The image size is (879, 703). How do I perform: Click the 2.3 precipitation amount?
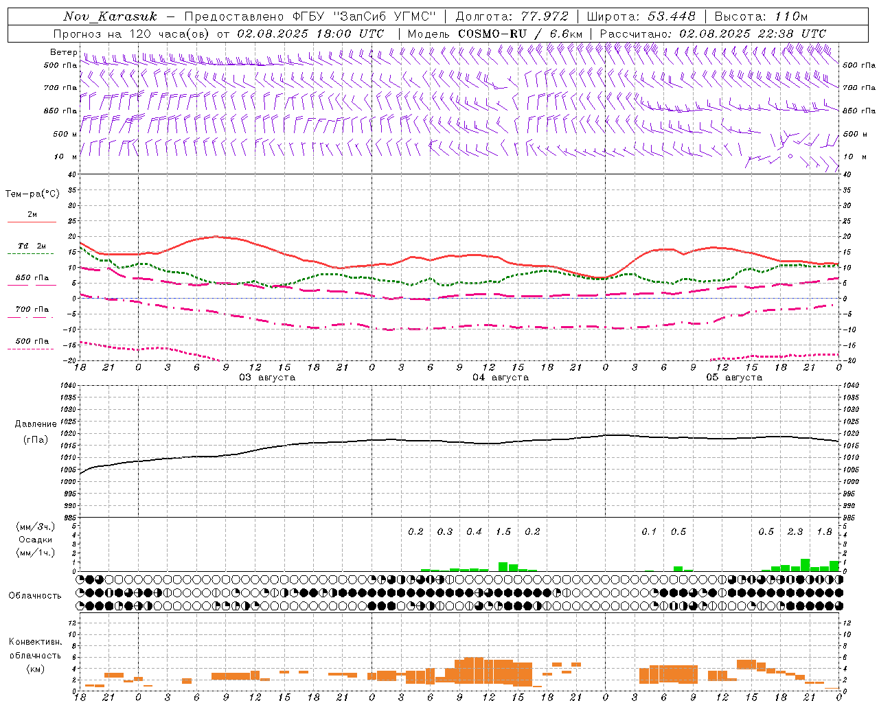point(795,531)
